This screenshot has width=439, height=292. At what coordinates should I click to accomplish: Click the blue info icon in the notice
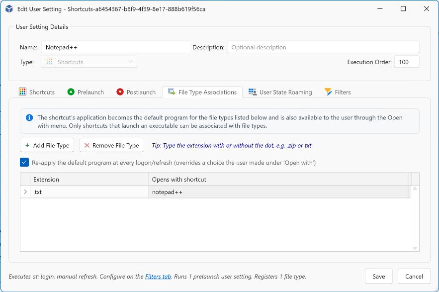coord(29,118)
